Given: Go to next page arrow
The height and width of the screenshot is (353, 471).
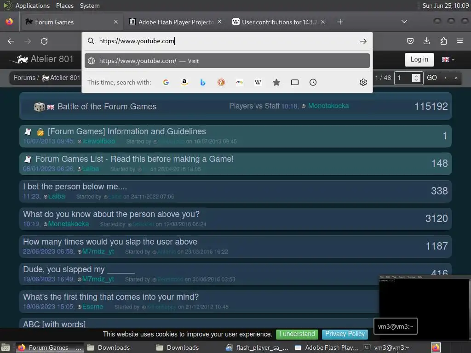Looking at the screenshot, I should [x=446, y=78].
